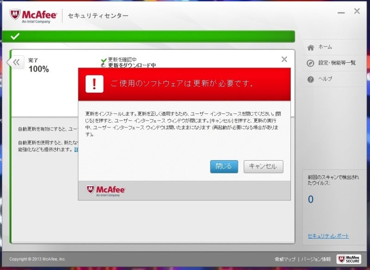Click the 更新をダウンロード中 status text
This screenshot has width=370, height=270.
tap(132, 65)
